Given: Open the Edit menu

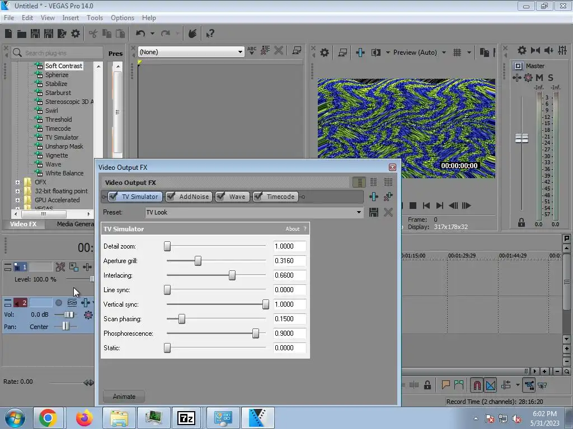Looking at the screenshot, I should [27, 18].
